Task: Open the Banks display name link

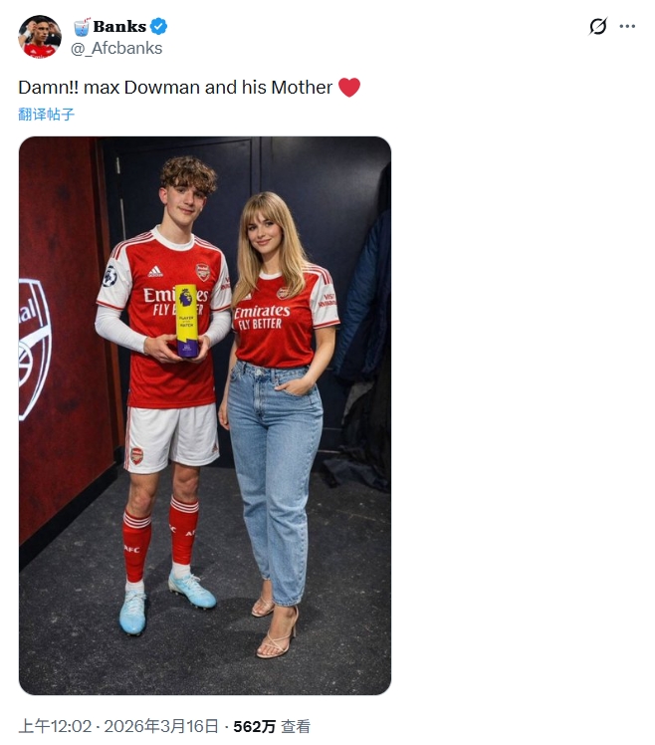Action: coord(119,26)
